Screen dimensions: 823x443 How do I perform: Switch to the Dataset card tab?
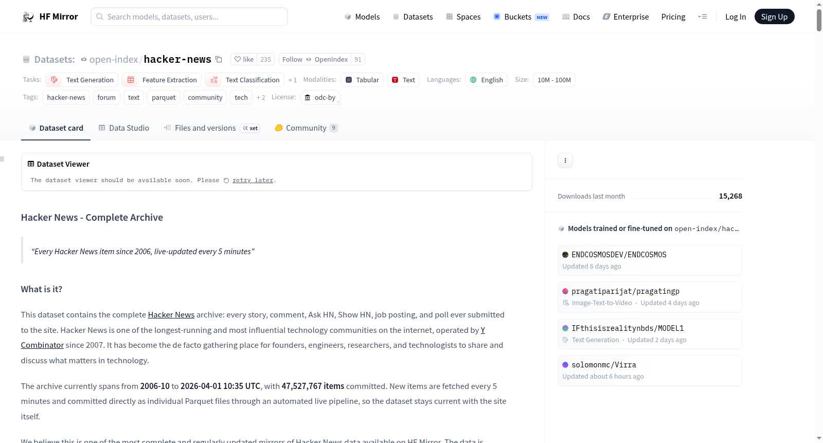(x=56, y=128)
